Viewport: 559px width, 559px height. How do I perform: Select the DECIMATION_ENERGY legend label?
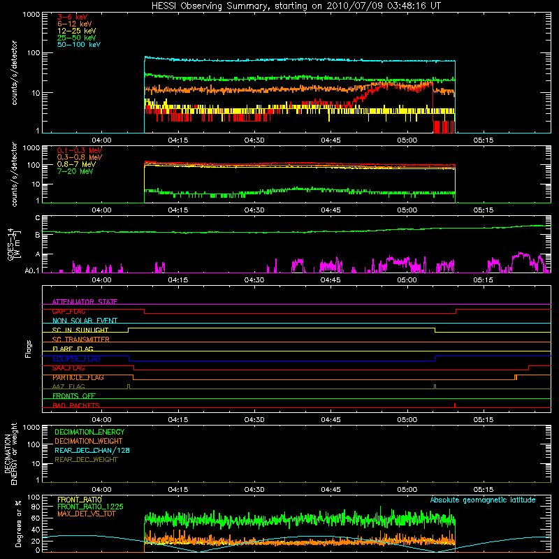click(x=89, y=432)
